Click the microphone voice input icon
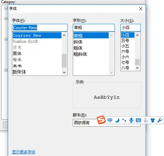 131,120
